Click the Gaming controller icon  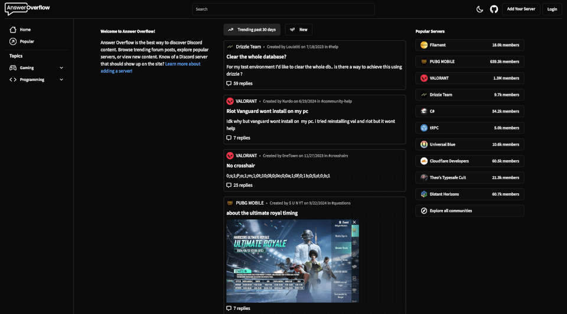13,68
